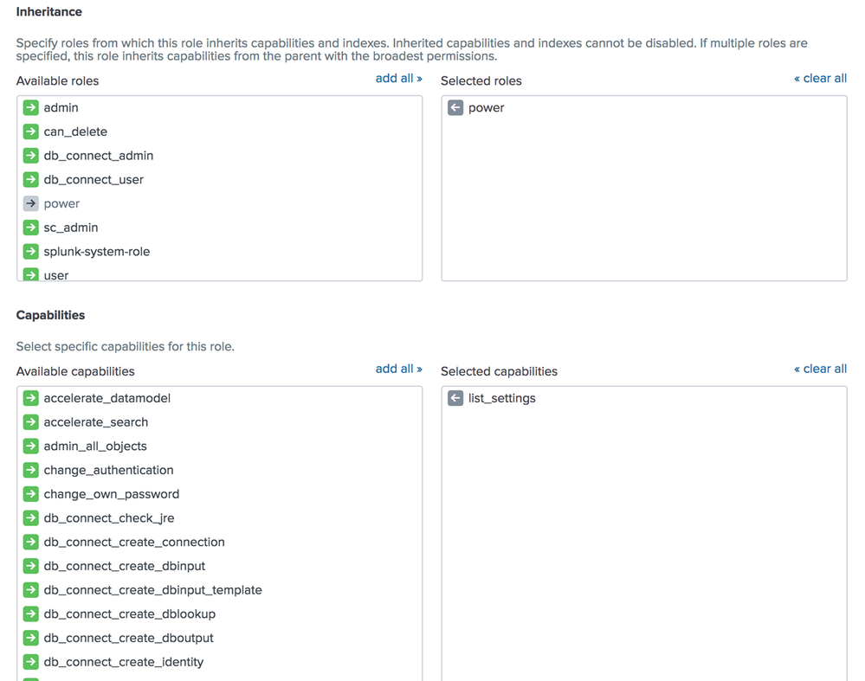Remove power from selected roles via arrow
The width and height of the screenshot is (865, 681).
[455, 108]
